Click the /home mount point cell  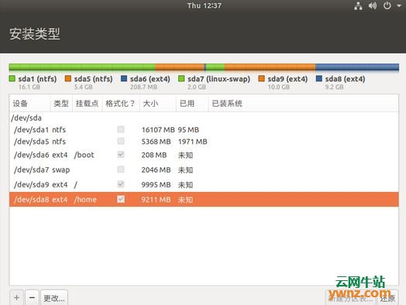tap(85, 200)
